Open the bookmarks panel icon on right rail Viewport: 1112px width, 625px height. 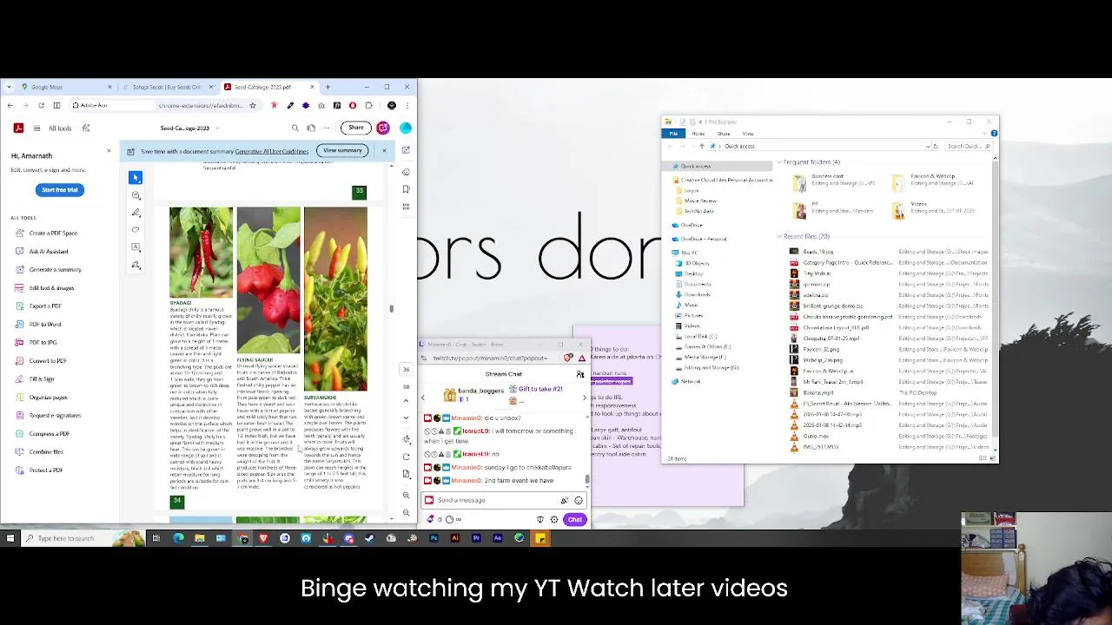click(406, 189)
